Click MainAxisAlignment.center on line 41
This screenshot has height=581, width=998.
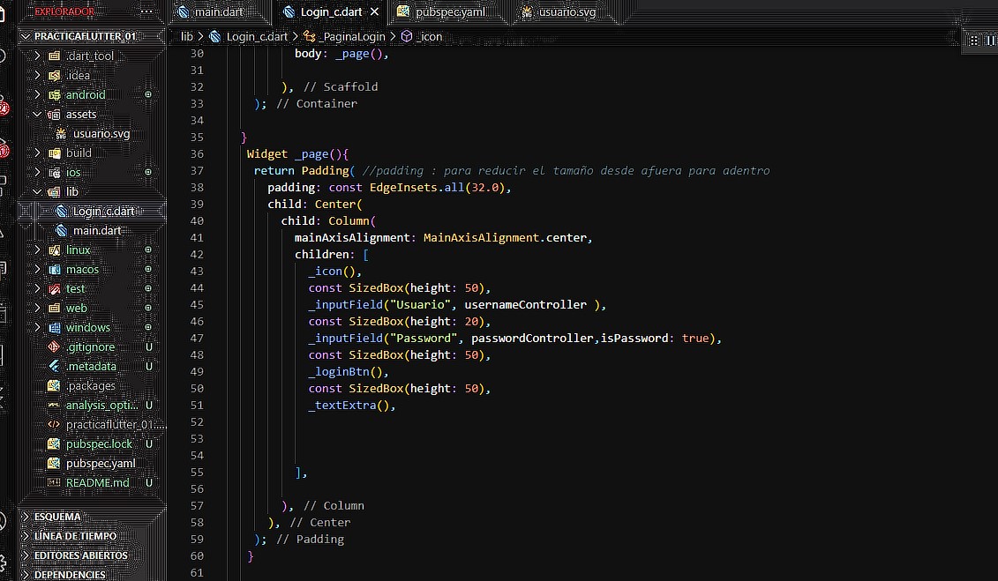pos(505,238)
